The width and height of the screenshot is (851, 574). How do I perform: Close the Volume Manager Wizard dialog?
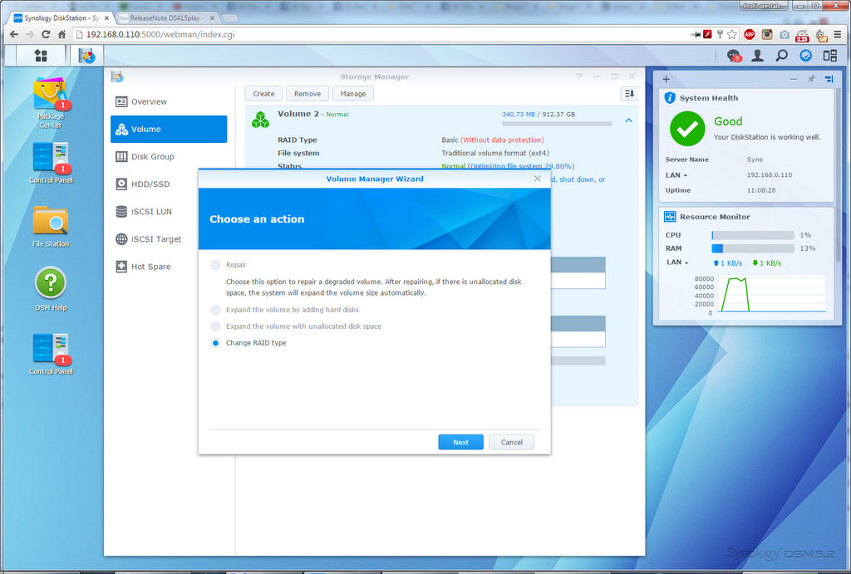point(538,179)
